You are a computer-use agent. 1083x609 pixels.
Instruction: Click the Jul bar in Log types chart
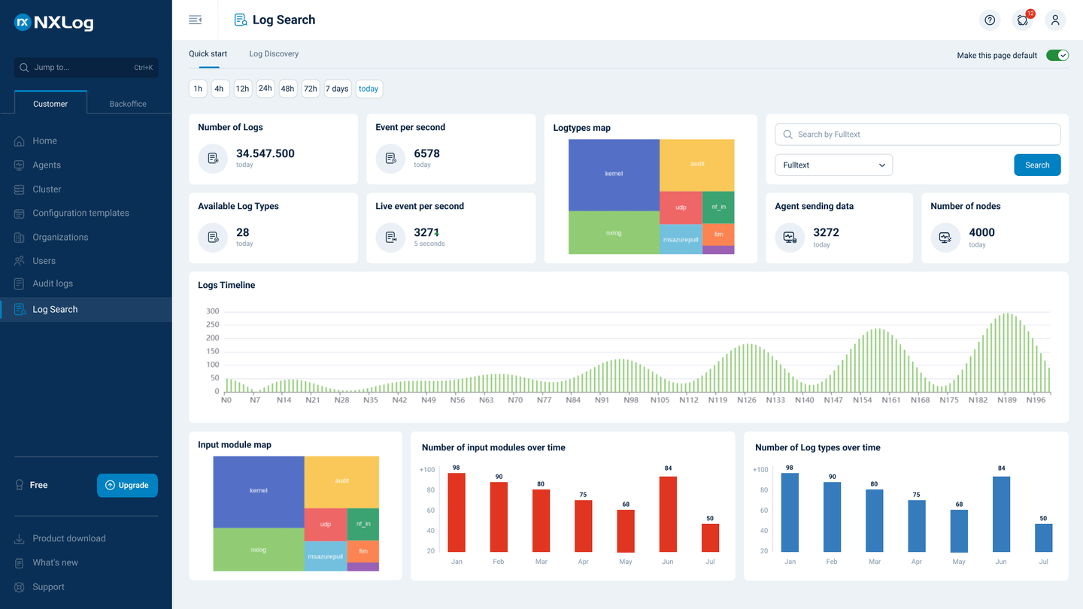[1043, 538]
